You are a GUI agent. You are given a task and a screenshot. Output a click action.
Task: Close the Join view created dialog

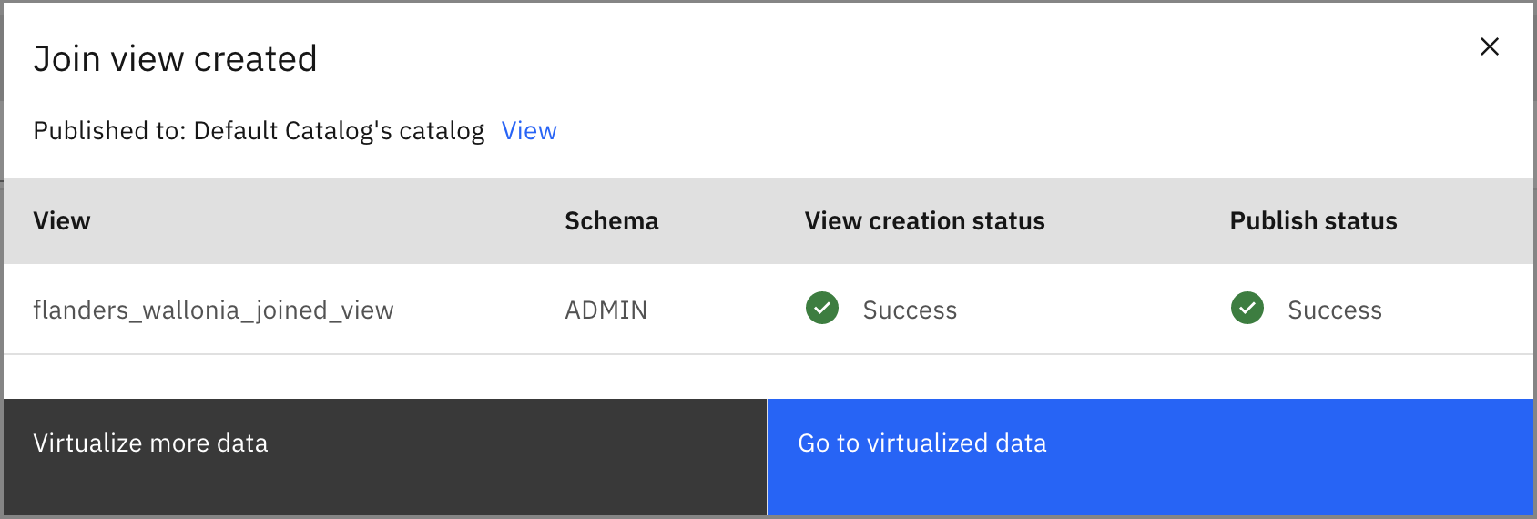[x=1490, y=46]
